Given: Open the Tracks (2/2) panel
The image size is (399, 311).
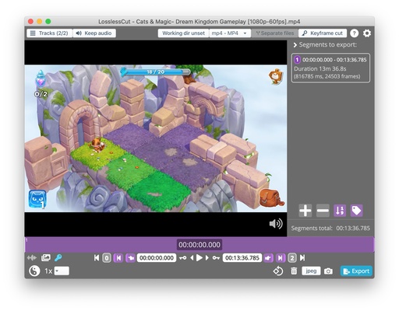Looking at the screenshot, I should (x=49, y=33).
